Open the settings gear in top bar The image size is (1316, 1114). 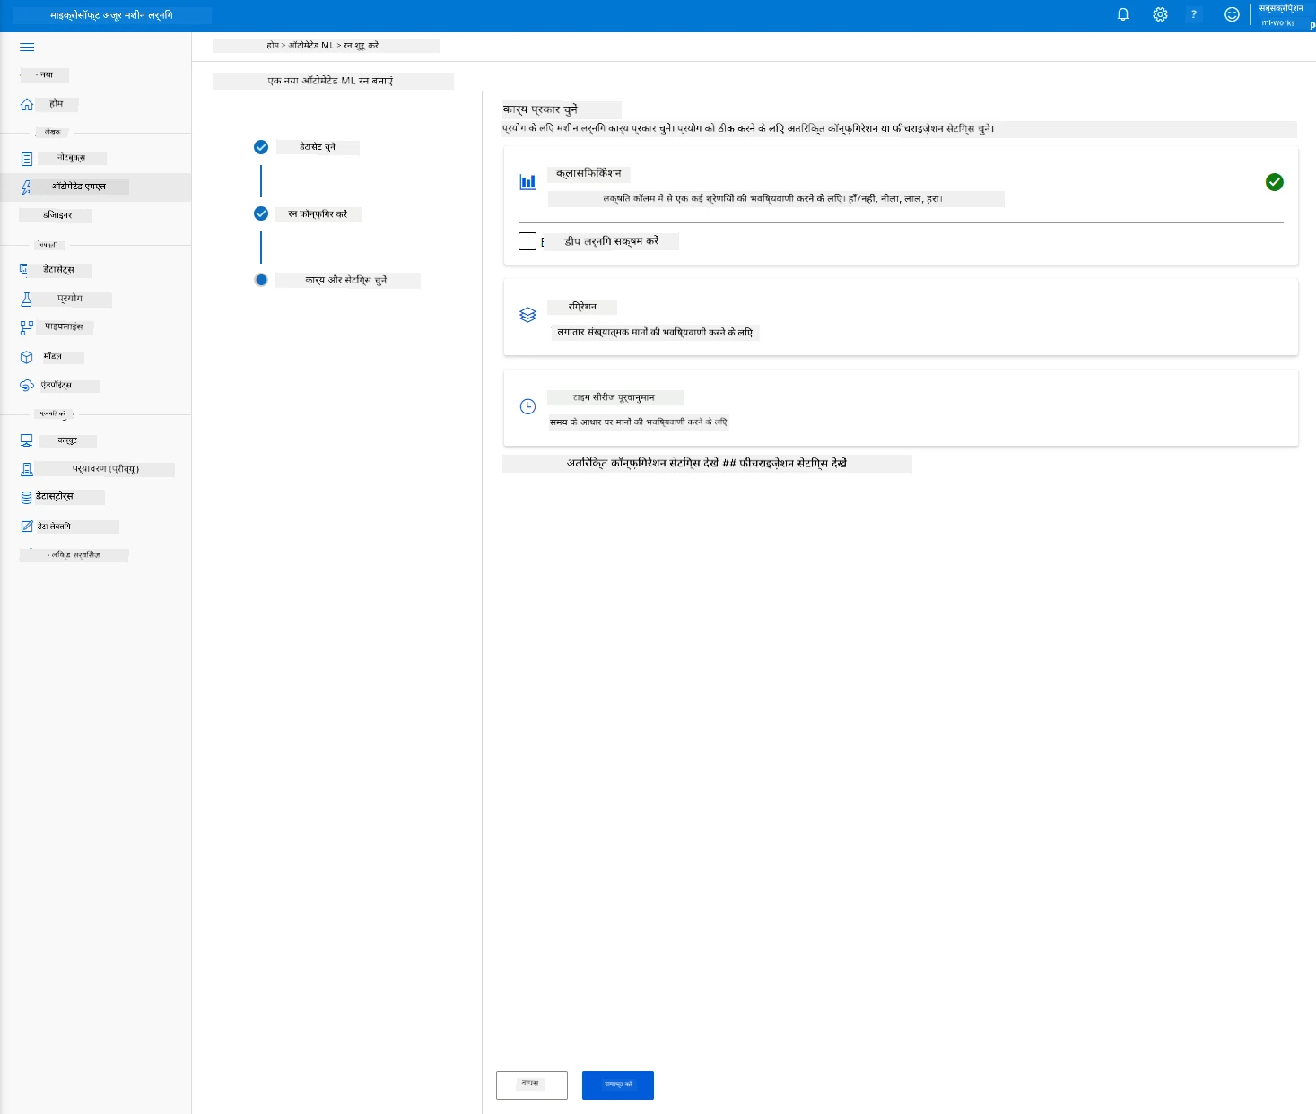click(x=1160, y=14)
